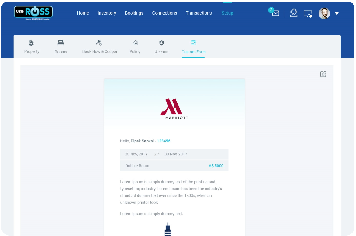Viewport: 356px width, 236px height.
Task: Expand the profile dropdown arrow
Action: (x=337, y=14)
